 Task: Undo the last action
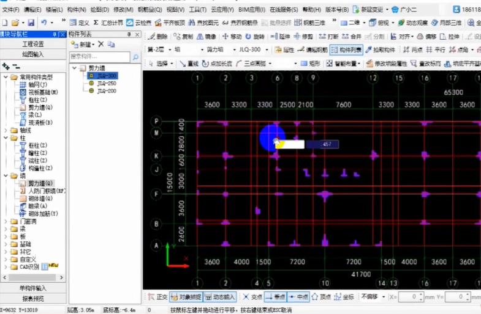point(44,23)
